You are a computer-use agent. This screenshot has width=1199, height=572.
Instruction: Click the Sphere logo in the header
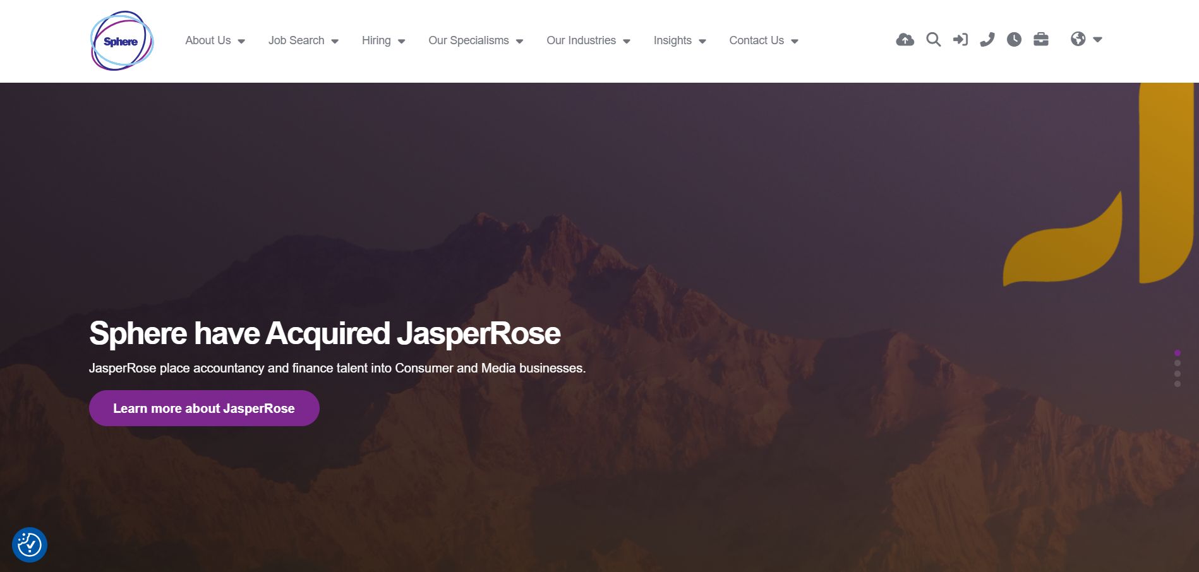(122, 40)
